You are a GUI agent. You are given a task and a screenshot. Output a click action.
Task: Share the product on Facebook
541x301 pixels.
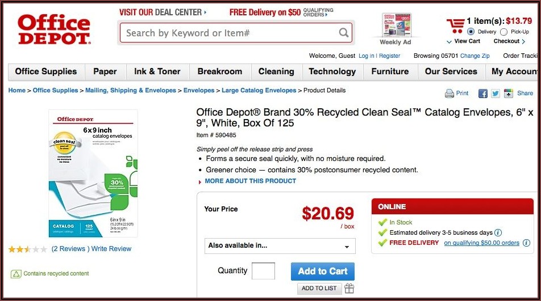[x=483, y=94]
